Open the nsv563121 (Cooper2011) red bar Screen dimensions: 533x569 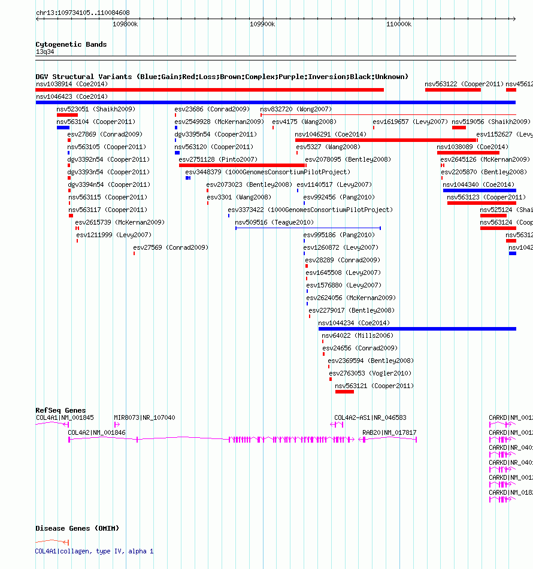coord(344,392)
